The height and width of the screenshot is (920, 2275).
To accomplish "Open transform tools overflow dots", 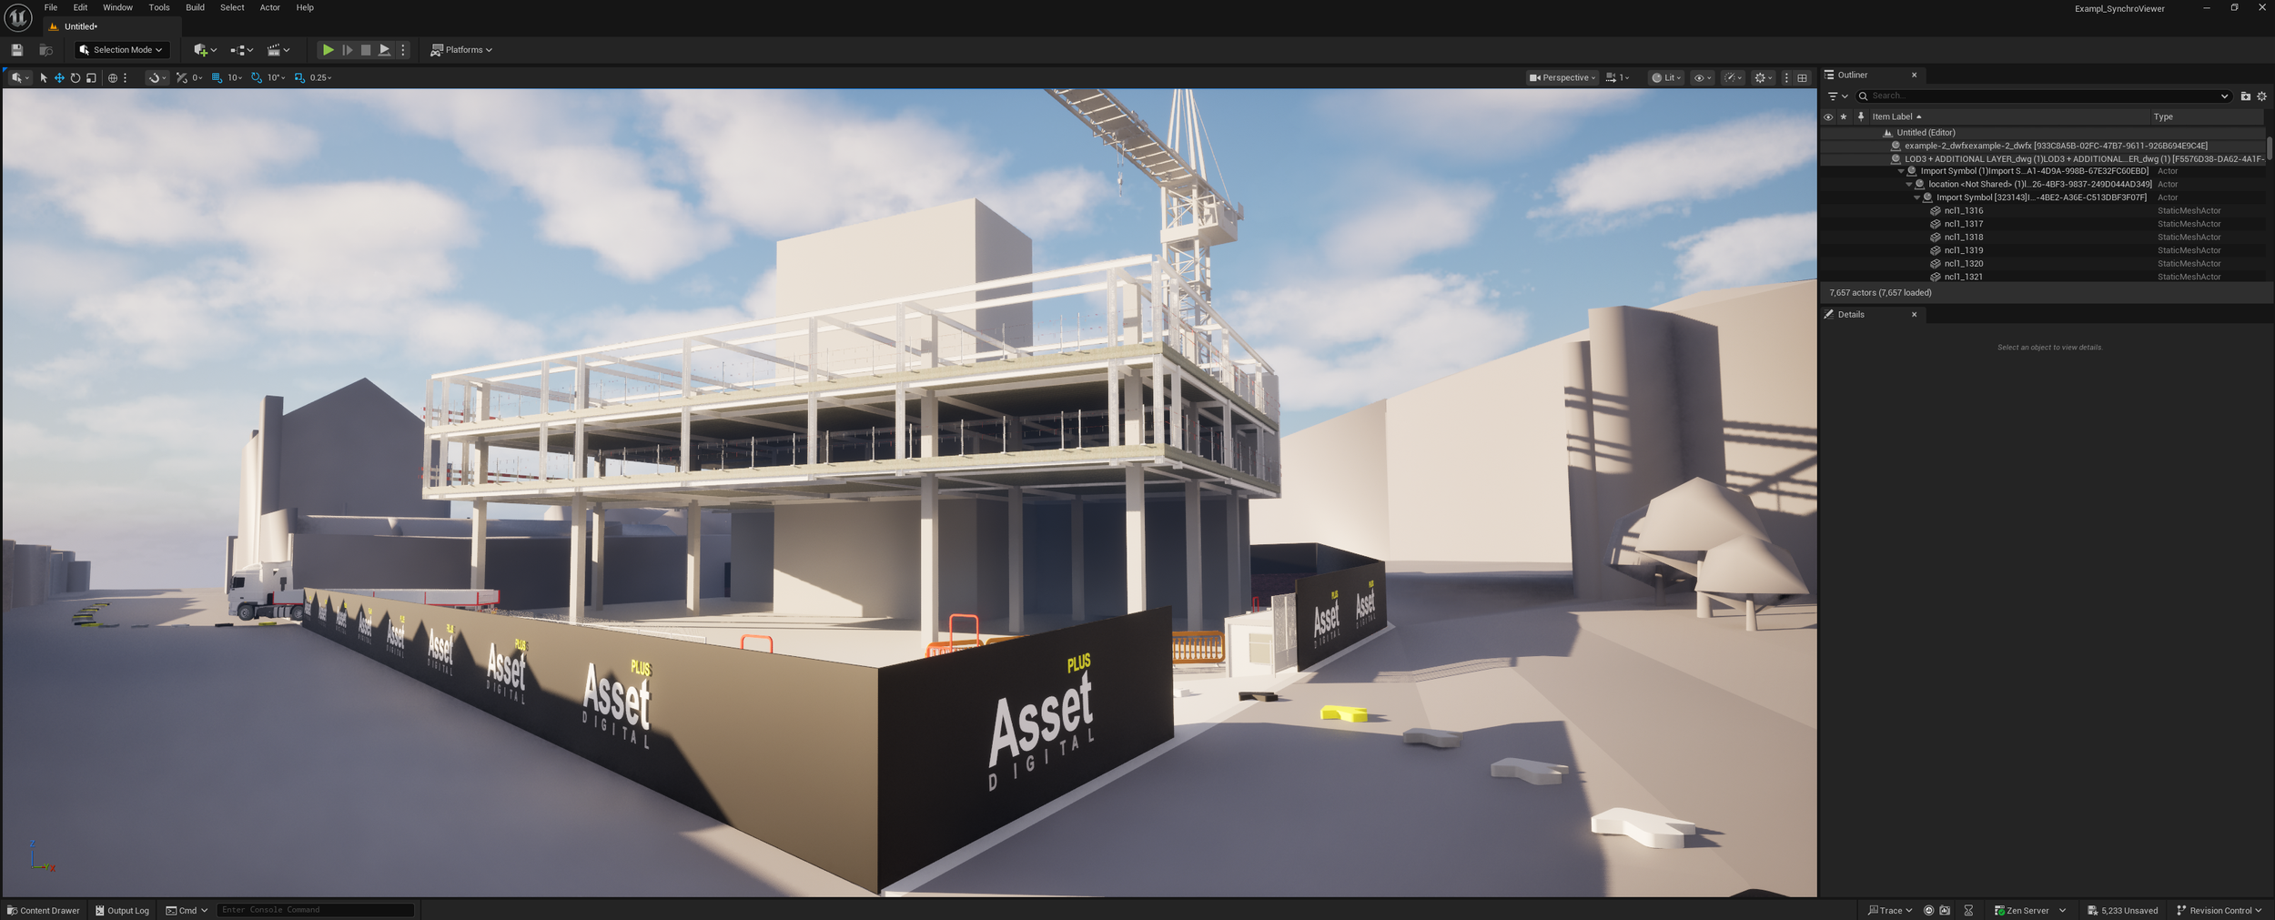I will (x=126, y=78).
